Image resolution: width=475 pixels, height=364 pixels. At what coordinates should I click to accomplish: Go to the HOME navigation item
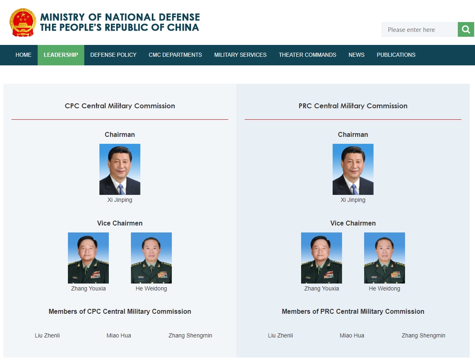(23, 55)
